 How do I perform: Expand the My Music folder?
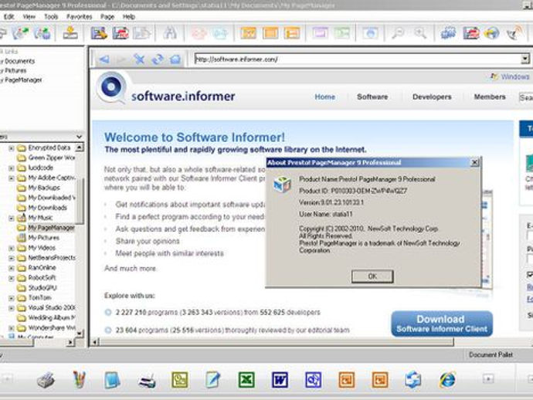[x=12, y=218]
